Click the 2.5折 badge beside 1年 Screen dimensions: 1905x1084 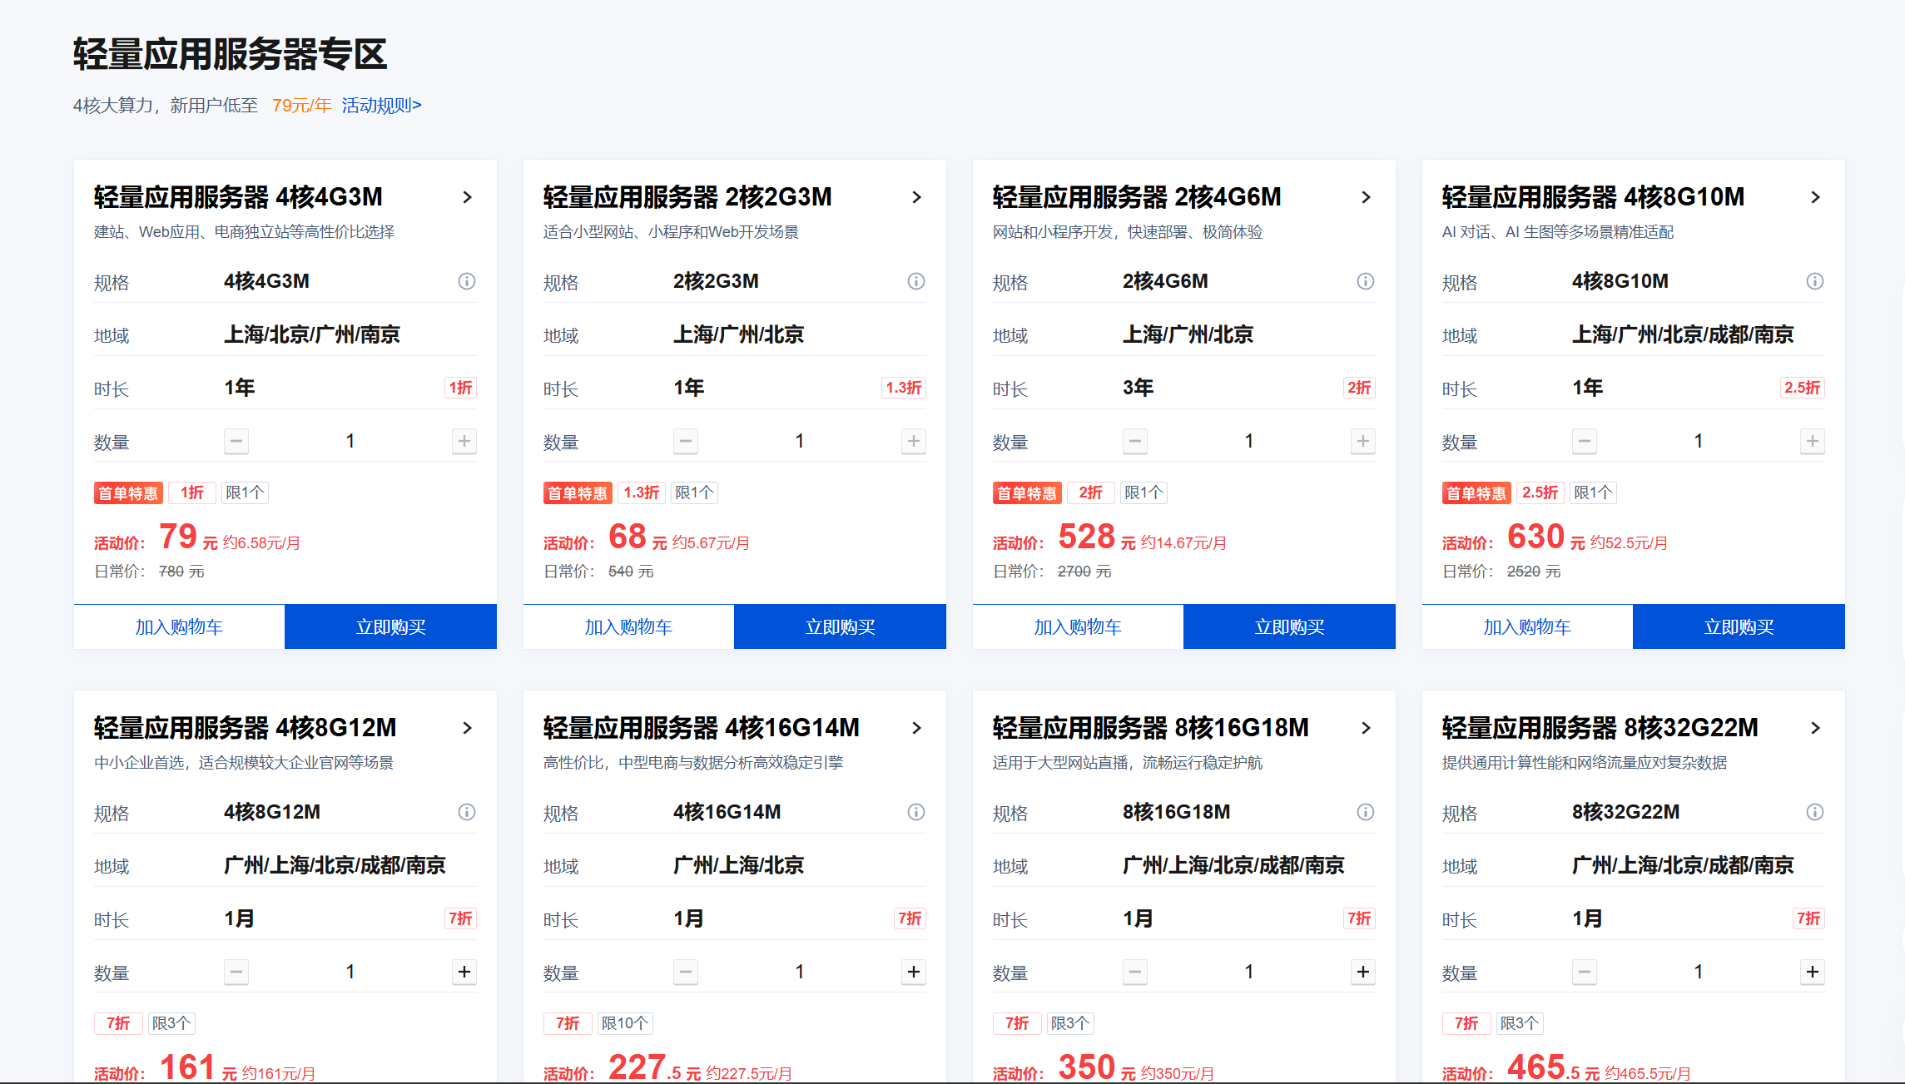click(x=1803, y=388)
